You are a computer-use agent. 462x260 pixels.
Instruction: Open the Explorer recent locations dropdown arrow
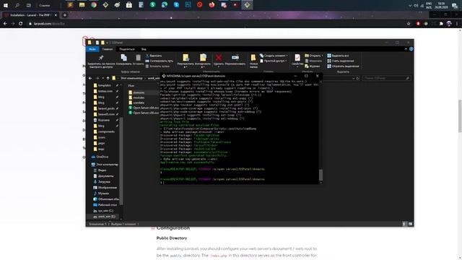point(103,79)
